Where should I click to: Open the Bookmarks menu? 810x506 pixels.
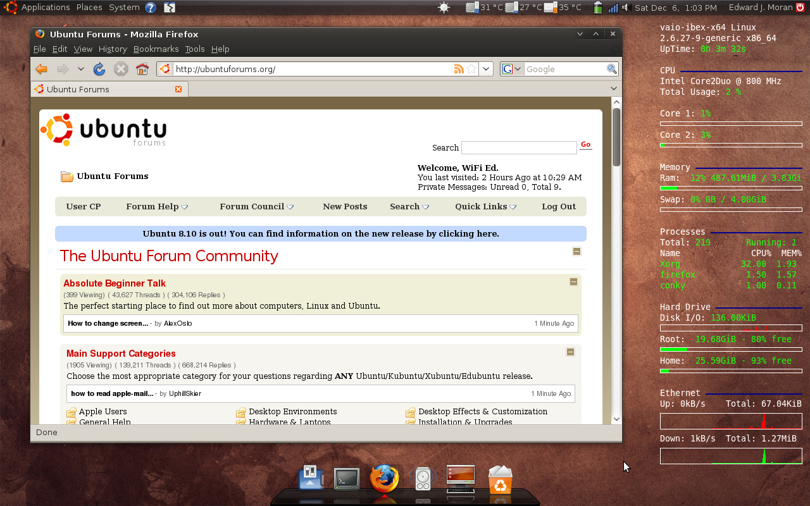[x=156, y=49]
